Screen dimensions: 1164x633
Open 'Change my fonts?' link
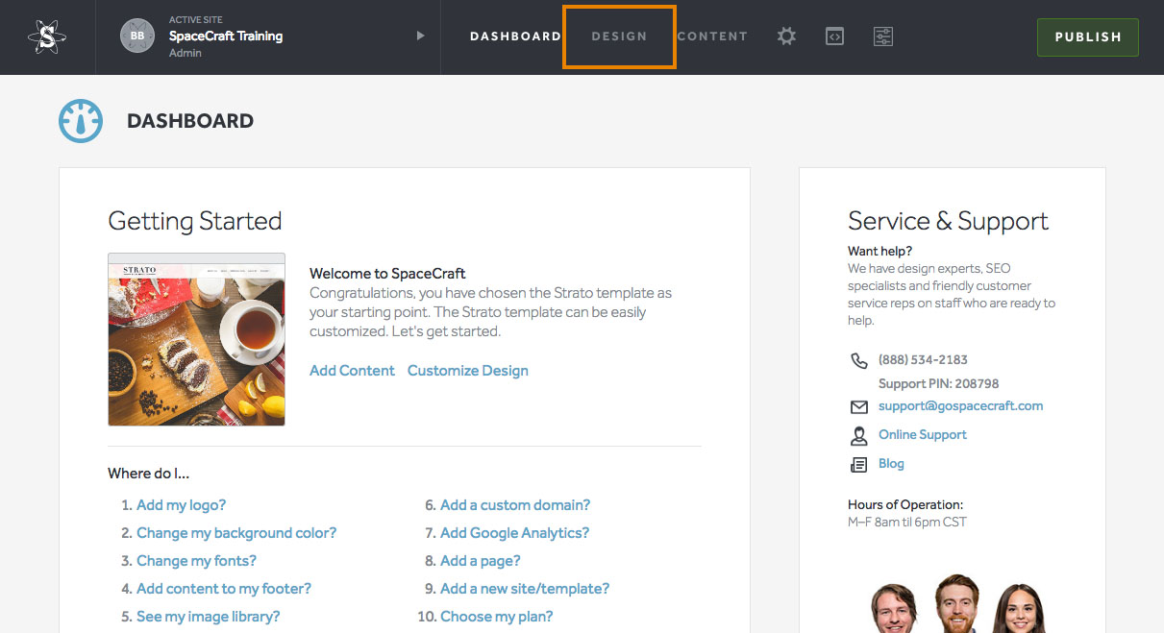pyautogui.click(x=196, y=561)
